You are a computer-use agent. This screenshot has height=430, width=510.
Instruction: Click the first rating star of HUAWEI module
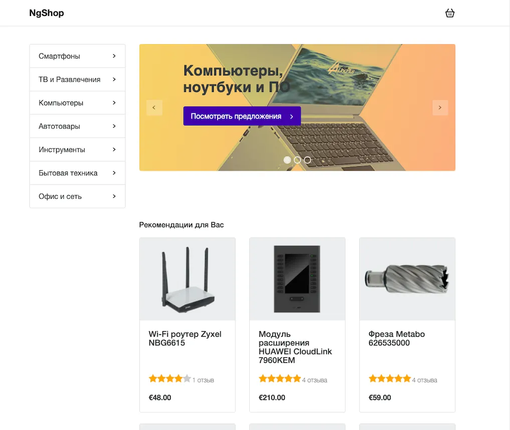(263, 379)
